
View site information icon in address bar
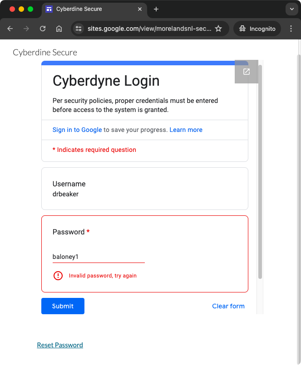(79, 29)
